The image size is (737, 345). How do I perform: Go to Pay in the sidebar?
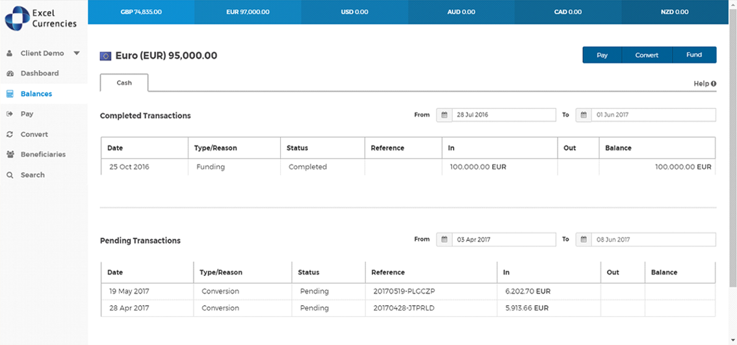27,114
